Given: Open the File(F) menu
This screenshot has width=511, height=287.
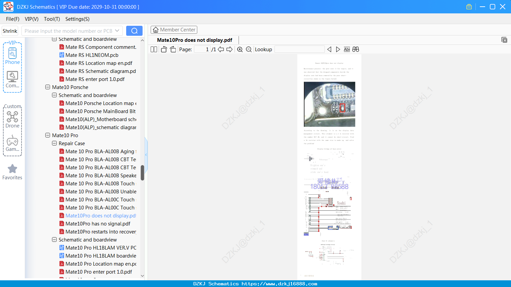Looking at the screenshot, I should 13,19.
